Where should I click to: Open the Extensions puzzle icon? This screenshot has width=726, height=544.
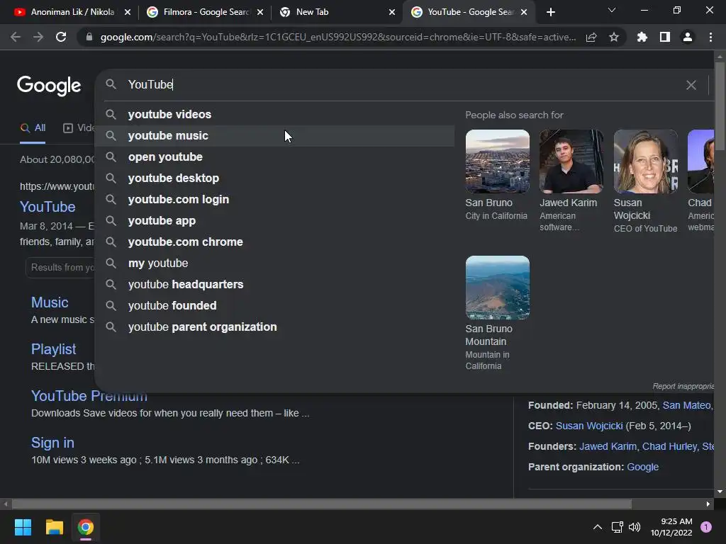pyautogui.click(x=642, y=37)
